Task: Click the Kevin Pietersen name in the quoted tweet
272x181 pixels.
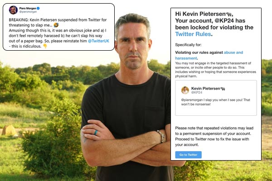Action: (x=205, y=89)
